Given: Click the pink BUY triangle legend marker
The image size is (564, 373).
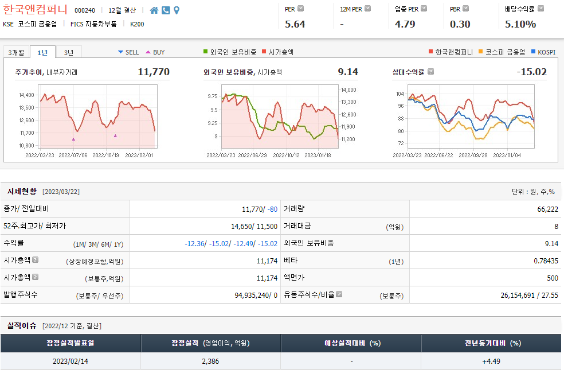Looking at the screenshot, I should (x=148, y=52).
